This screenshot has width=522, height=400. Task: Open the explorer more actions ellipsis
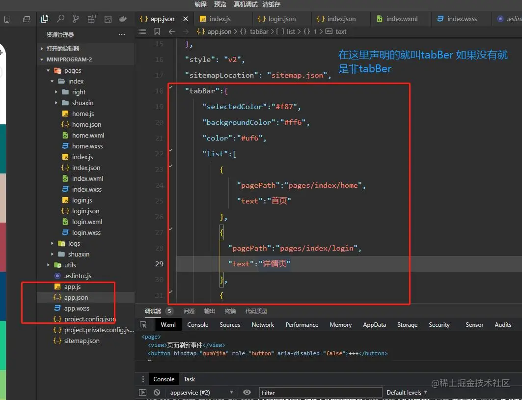(121, 34)
